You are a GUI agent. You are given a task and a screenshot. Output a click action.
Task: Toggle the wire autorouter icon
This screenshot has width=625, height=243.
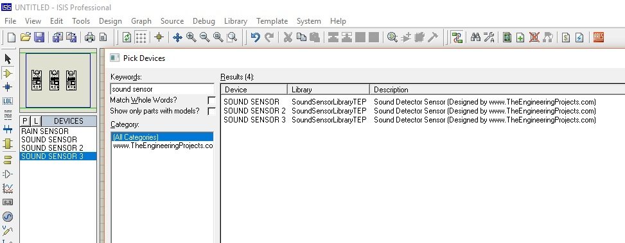[457, 37]
